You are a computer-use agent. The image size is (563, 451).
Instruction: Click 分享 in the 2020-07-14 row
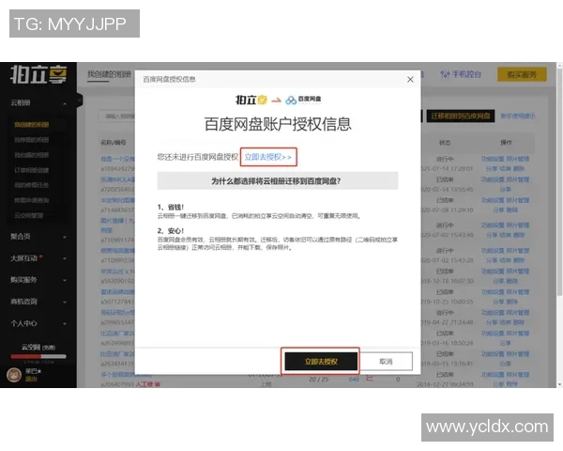pyautogui.click(x=505, y=189)
